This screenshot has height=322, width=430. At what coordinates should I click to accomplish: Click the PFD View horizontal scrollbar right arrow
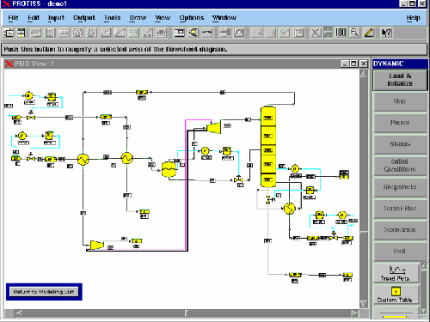click(x=355, y=313)
